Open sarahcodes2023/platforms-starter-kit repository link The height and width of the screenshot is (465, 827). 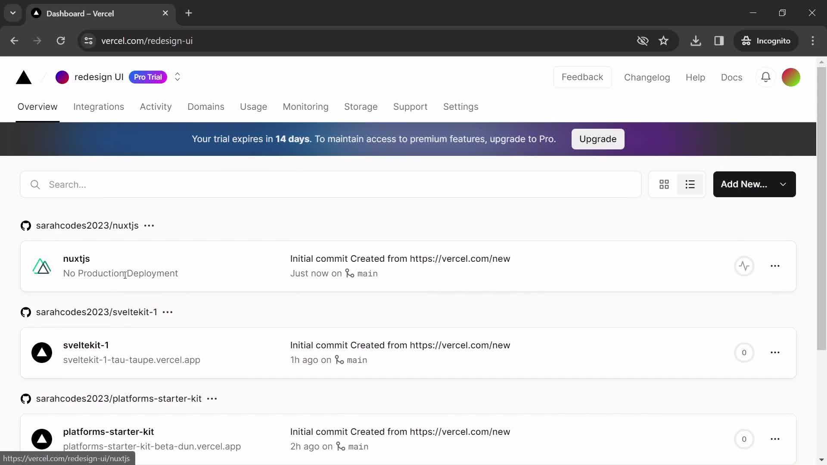(119, 399)
